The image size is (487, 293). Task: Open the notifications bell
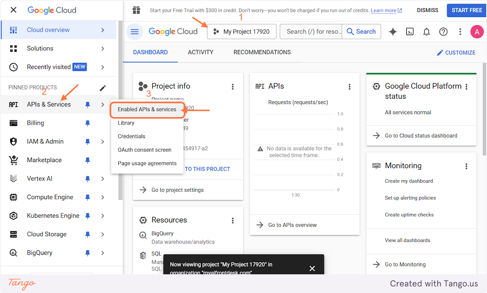click(427, 32)
